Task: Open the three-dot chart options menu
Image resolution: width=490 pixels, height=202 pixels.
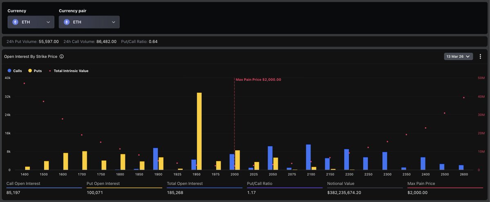Action: click(480, 57)
